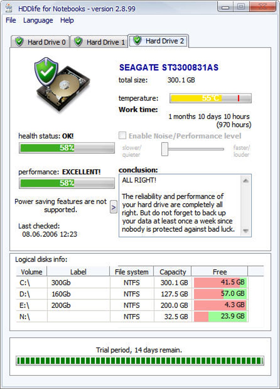The width and height of the screenshot is (280, 389).
Task: Sort by the Free column header
Action: point(220,272)
